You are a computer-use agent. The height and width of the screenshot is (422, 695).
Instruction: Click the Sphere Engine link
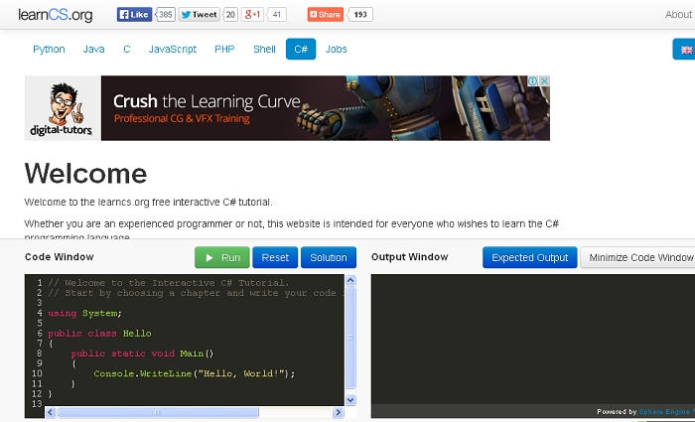pos(666,412)
